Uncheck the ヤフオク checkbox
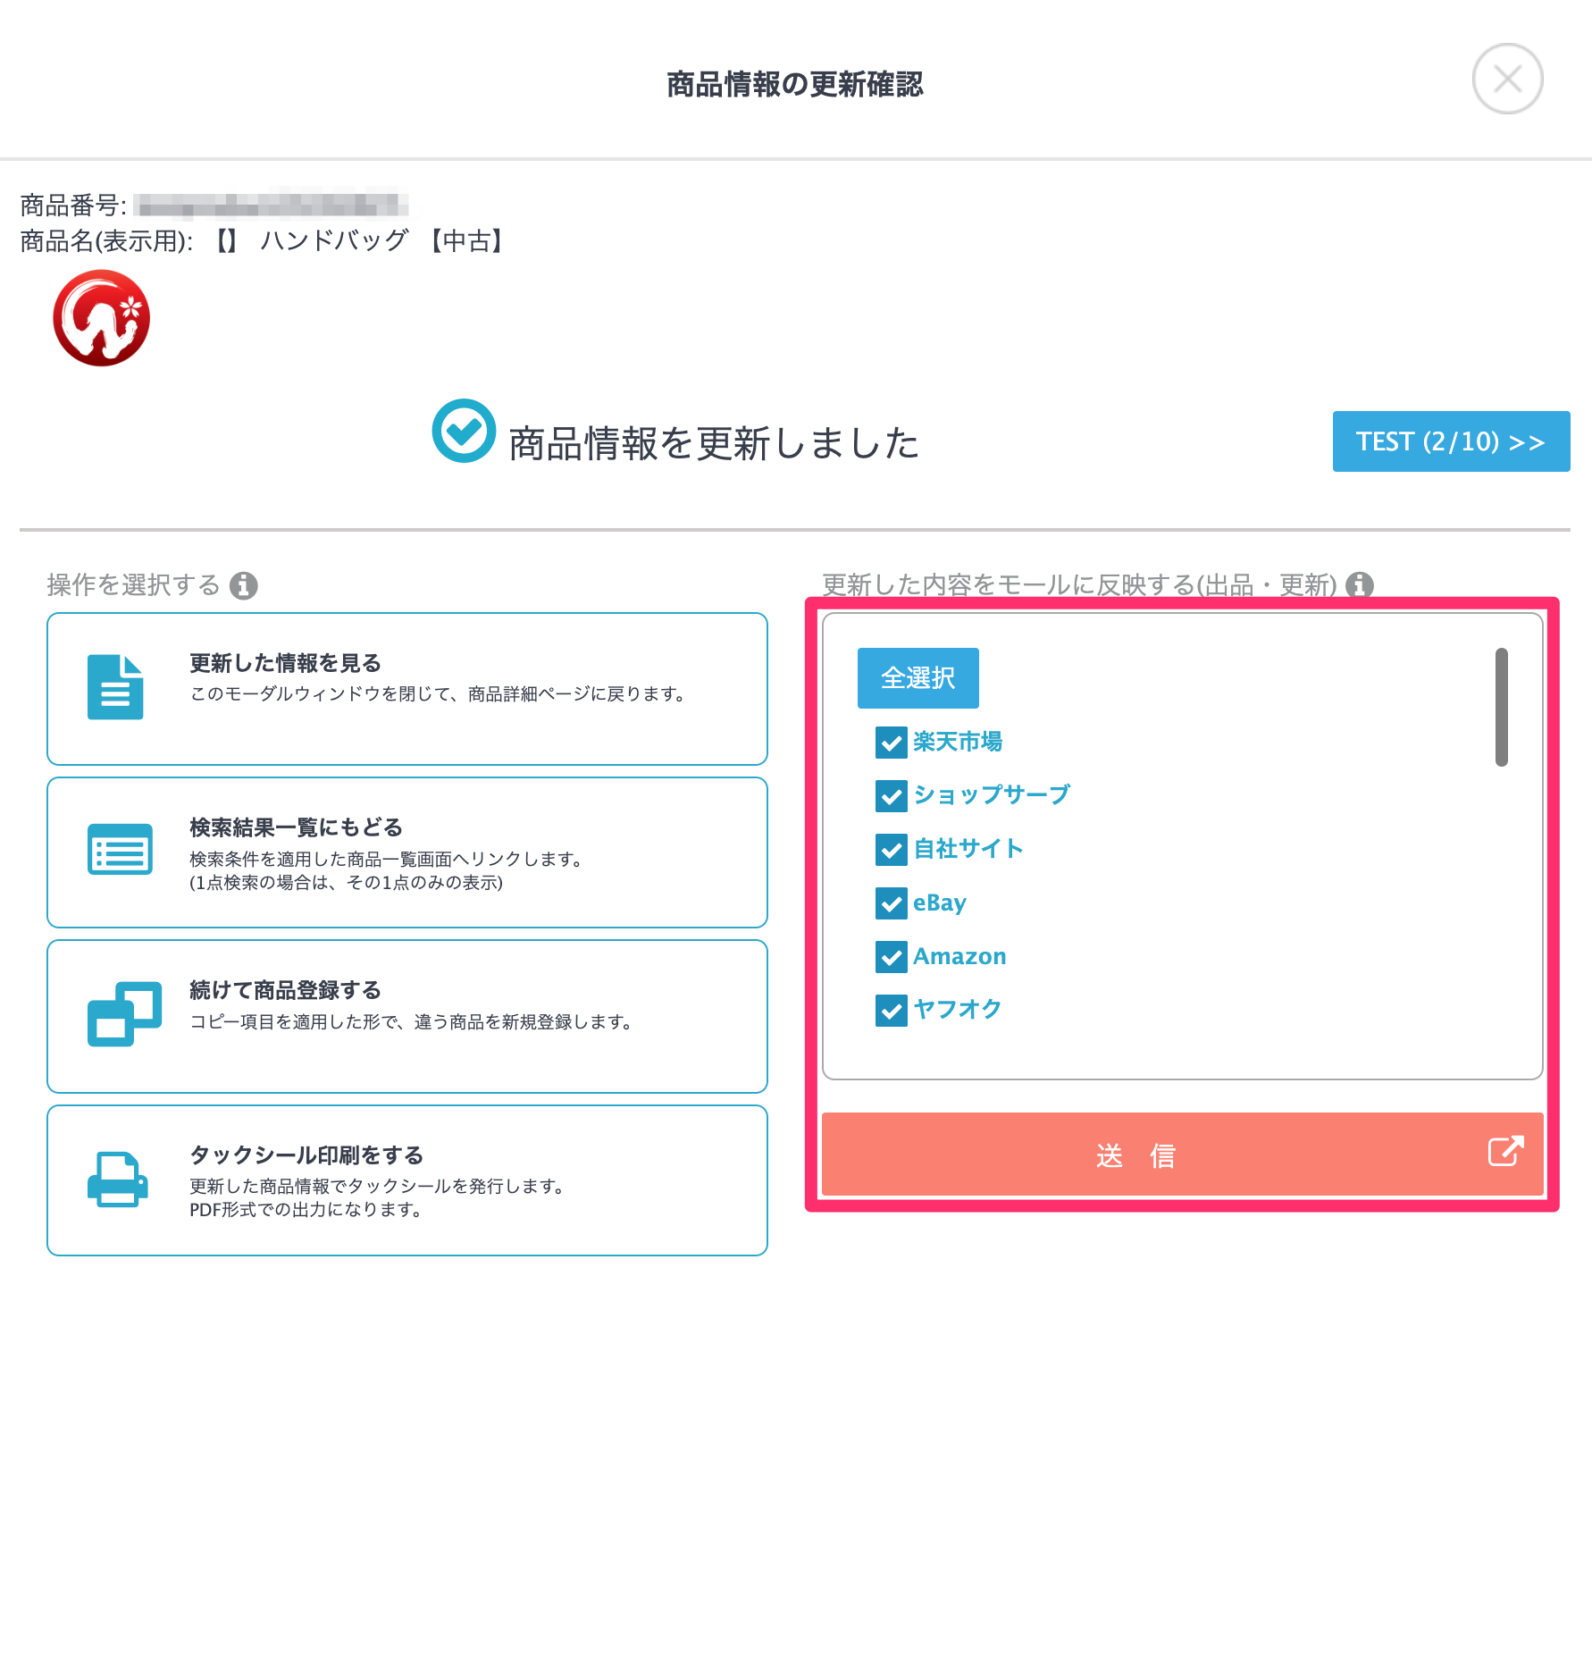The image size is (1592, 1671). (892, 1011)
